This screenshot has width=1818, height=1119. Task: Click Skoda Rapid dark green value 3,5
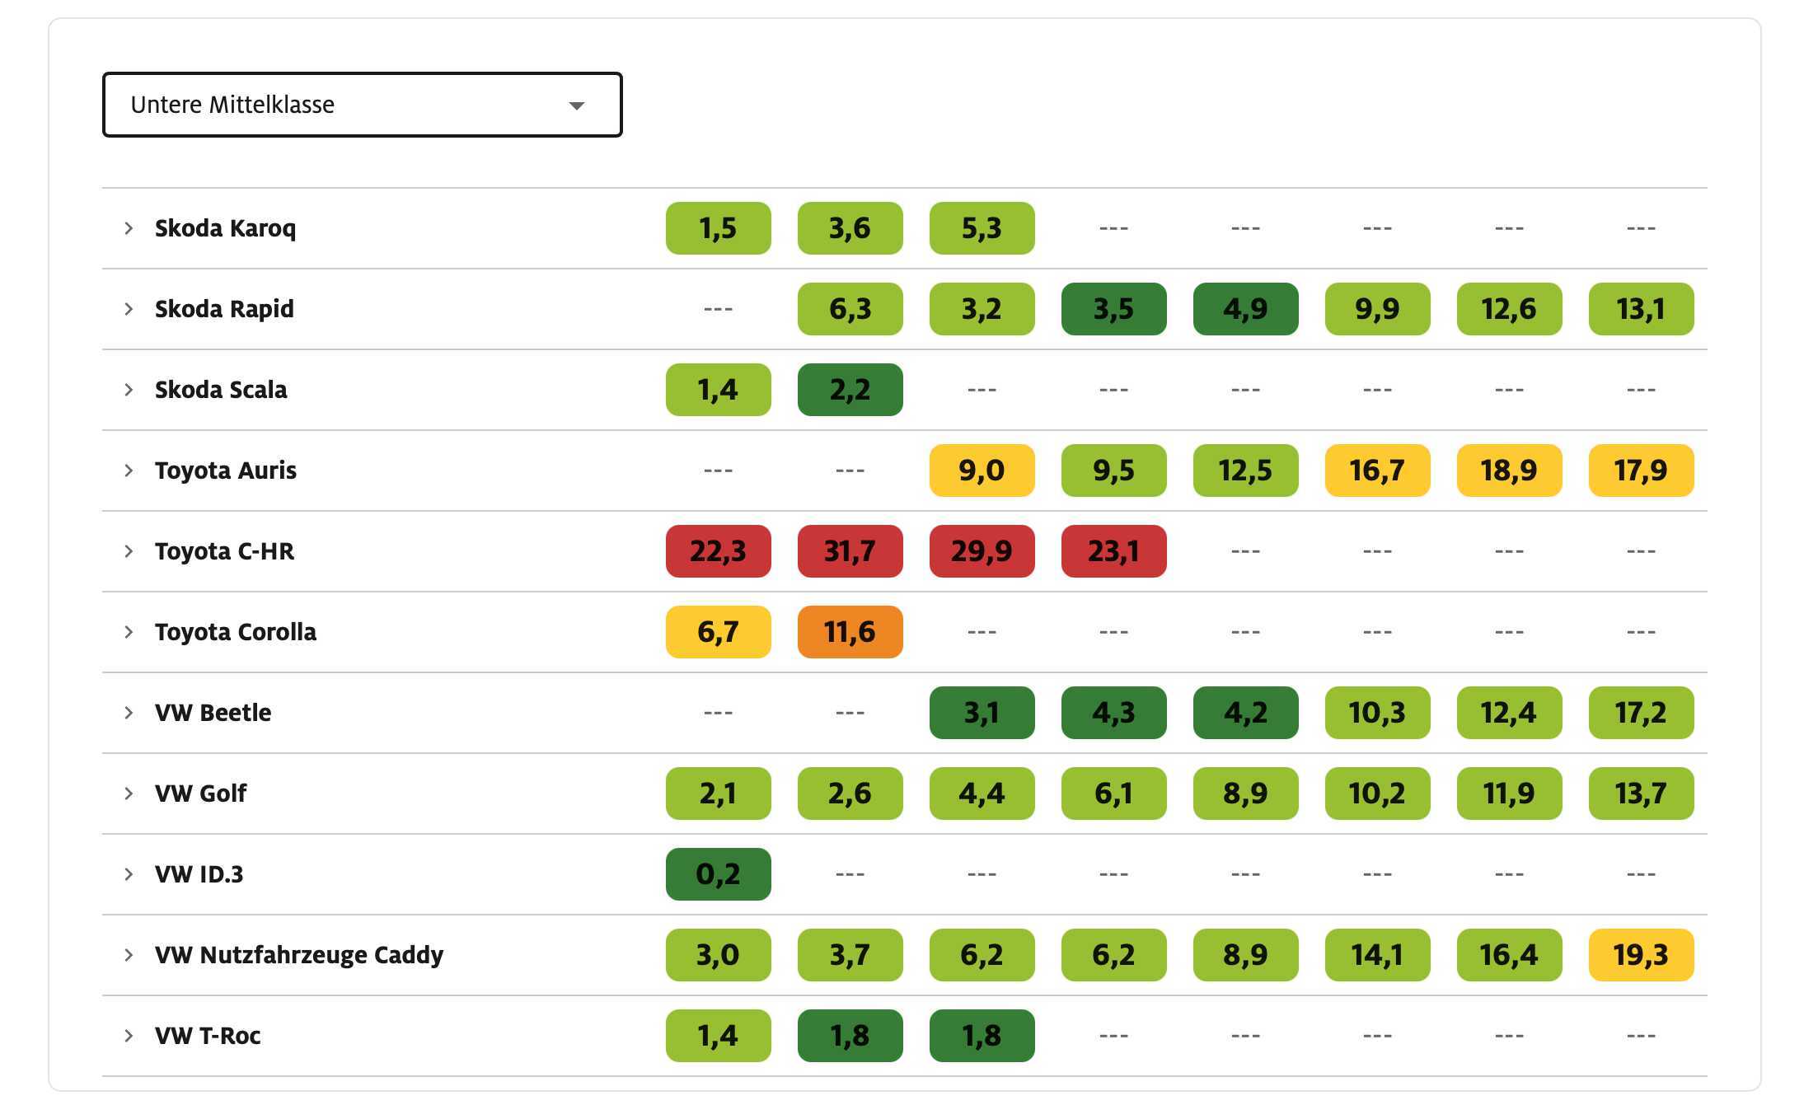pos(1114,309)
